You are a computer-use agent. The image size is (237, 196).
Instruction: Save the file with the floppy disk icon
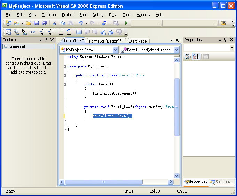click(x=37, y=23)
